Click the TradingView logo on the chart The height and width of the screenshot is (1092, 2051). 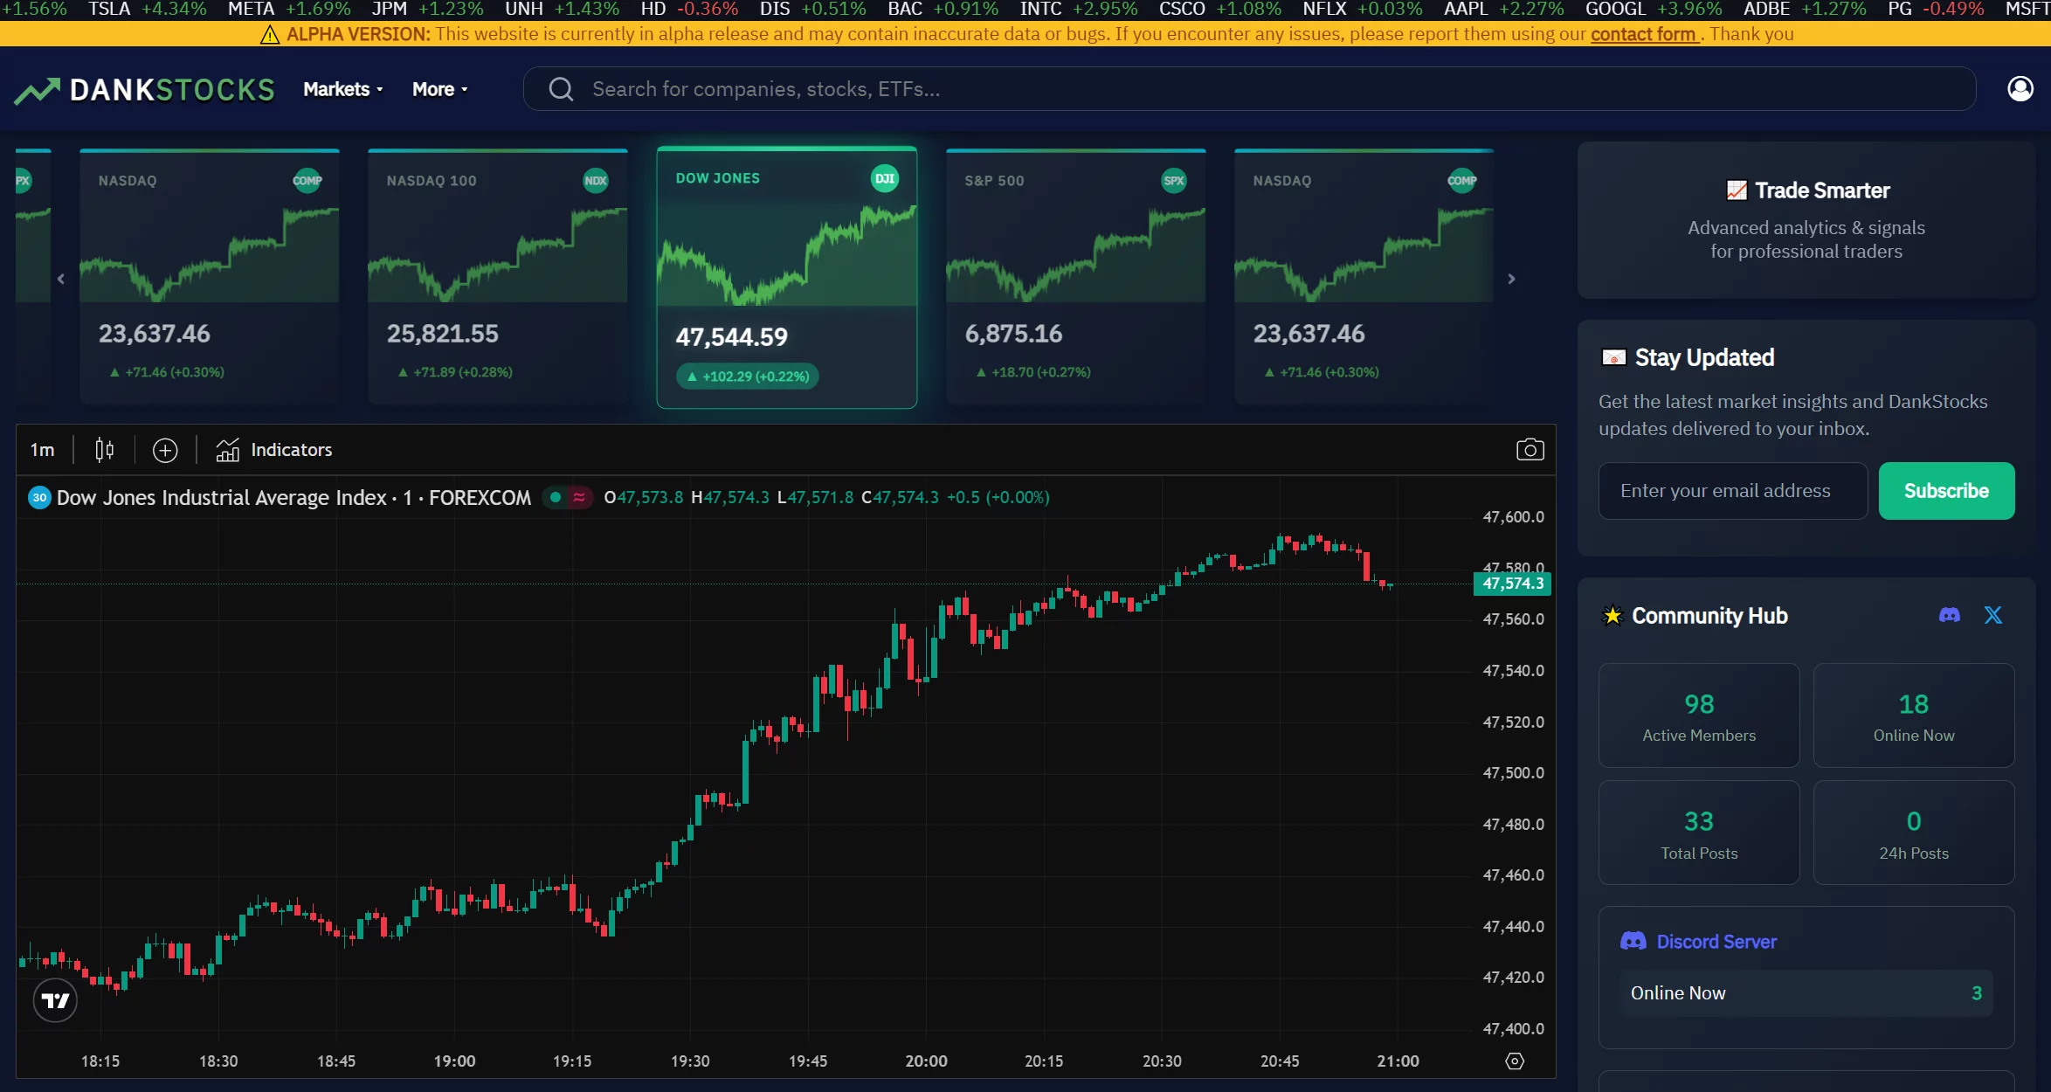pyautogui.click(x=54, y=999)
